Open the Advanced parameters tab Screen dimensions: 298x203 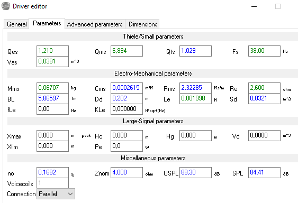pyautogui.click(x=95, y=24)
